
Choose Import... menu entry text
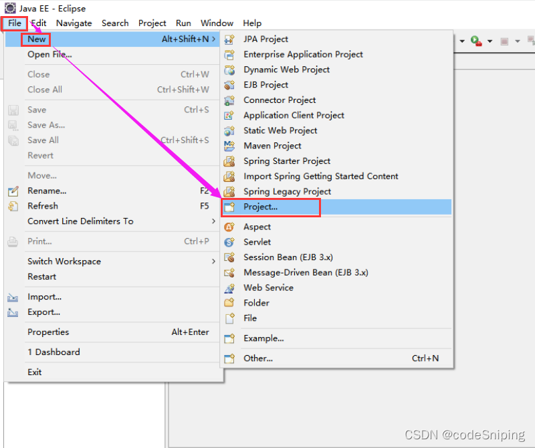coord(44,297)
